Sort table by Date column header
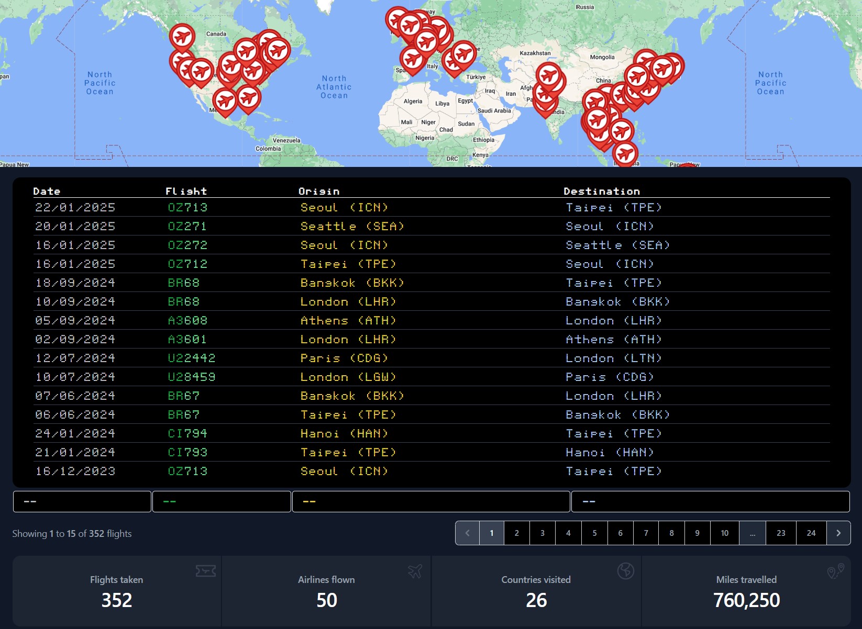Viewport: 862px width, 629px height. 47,191
